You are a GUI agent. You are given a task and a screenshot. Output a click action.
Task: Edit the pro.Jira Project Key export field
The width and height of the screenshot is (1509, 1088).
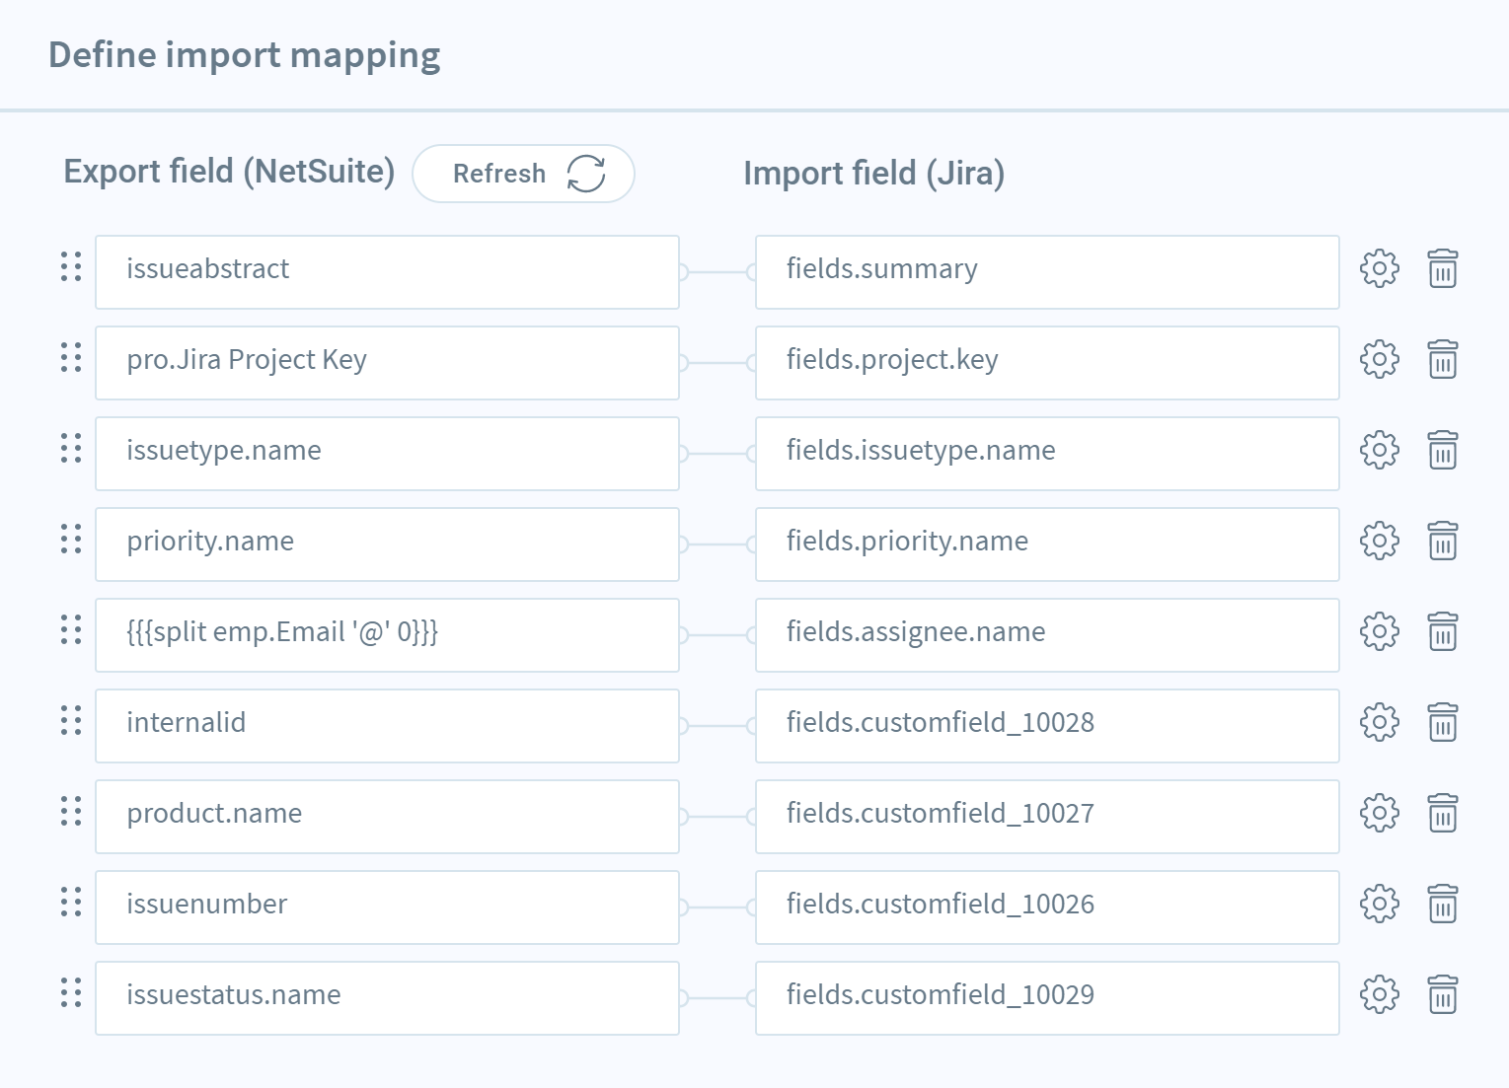click(387, 363)
